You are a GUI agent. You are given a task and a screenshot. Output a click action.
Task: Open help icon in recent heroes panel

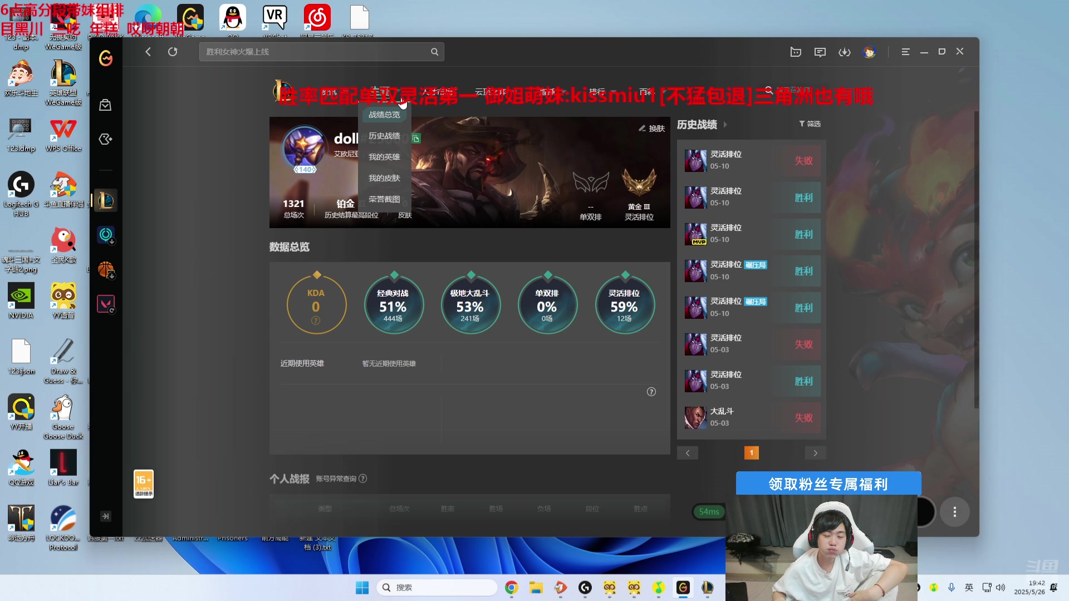651,392
